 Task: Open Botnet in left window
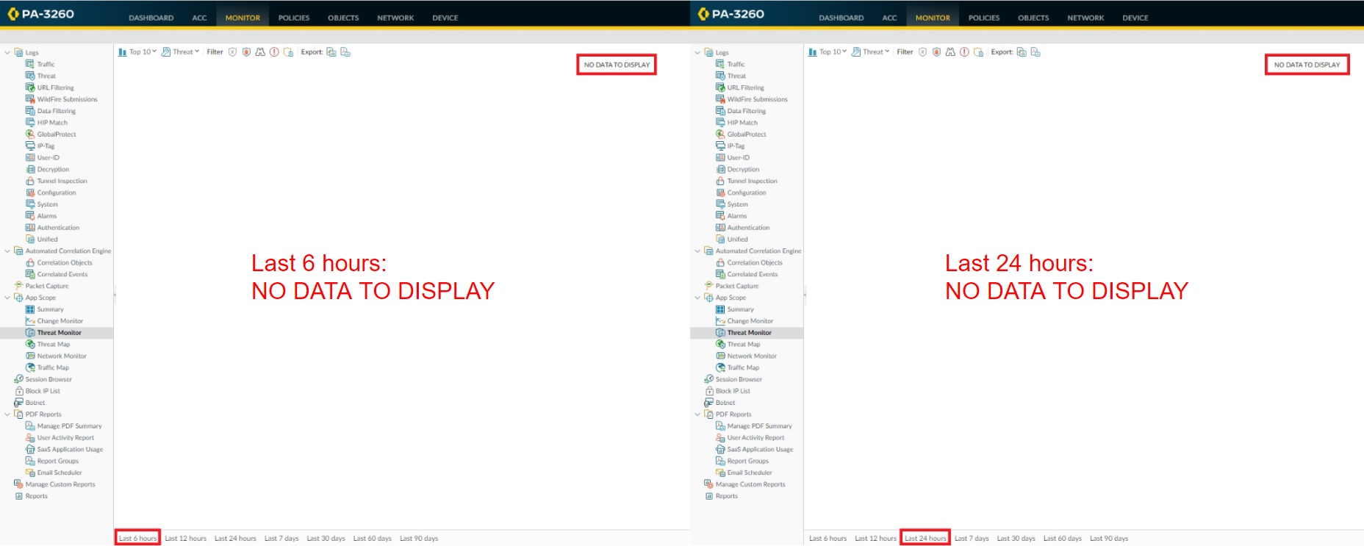tap(29, 403)
